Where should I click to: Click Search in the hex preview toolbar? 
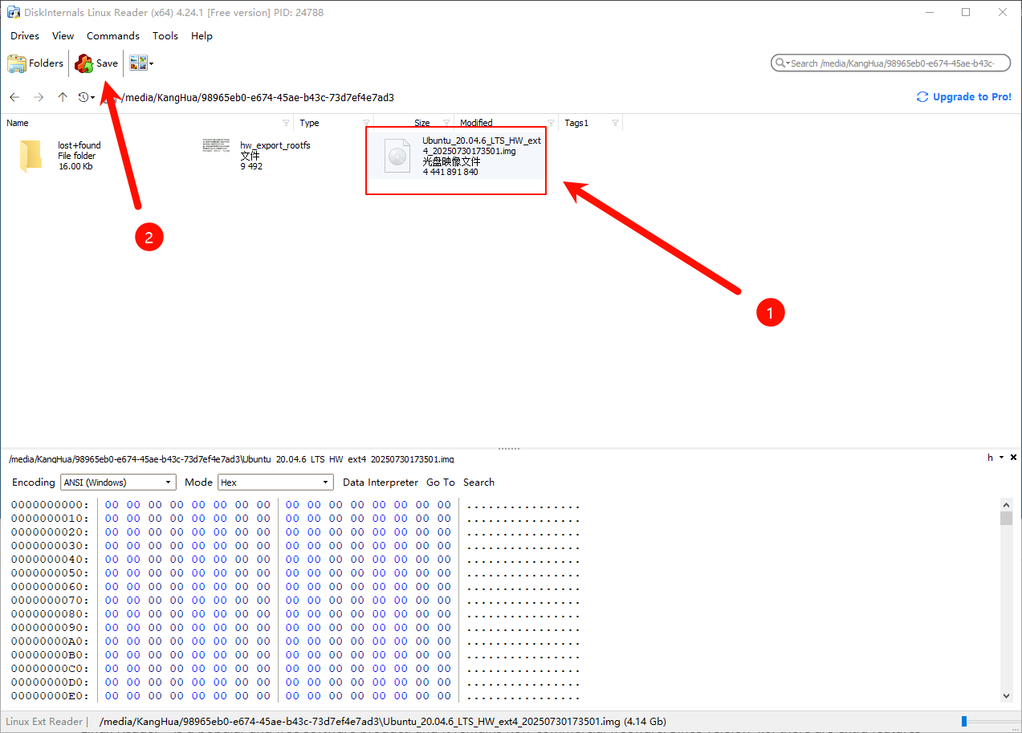(478, 483)
